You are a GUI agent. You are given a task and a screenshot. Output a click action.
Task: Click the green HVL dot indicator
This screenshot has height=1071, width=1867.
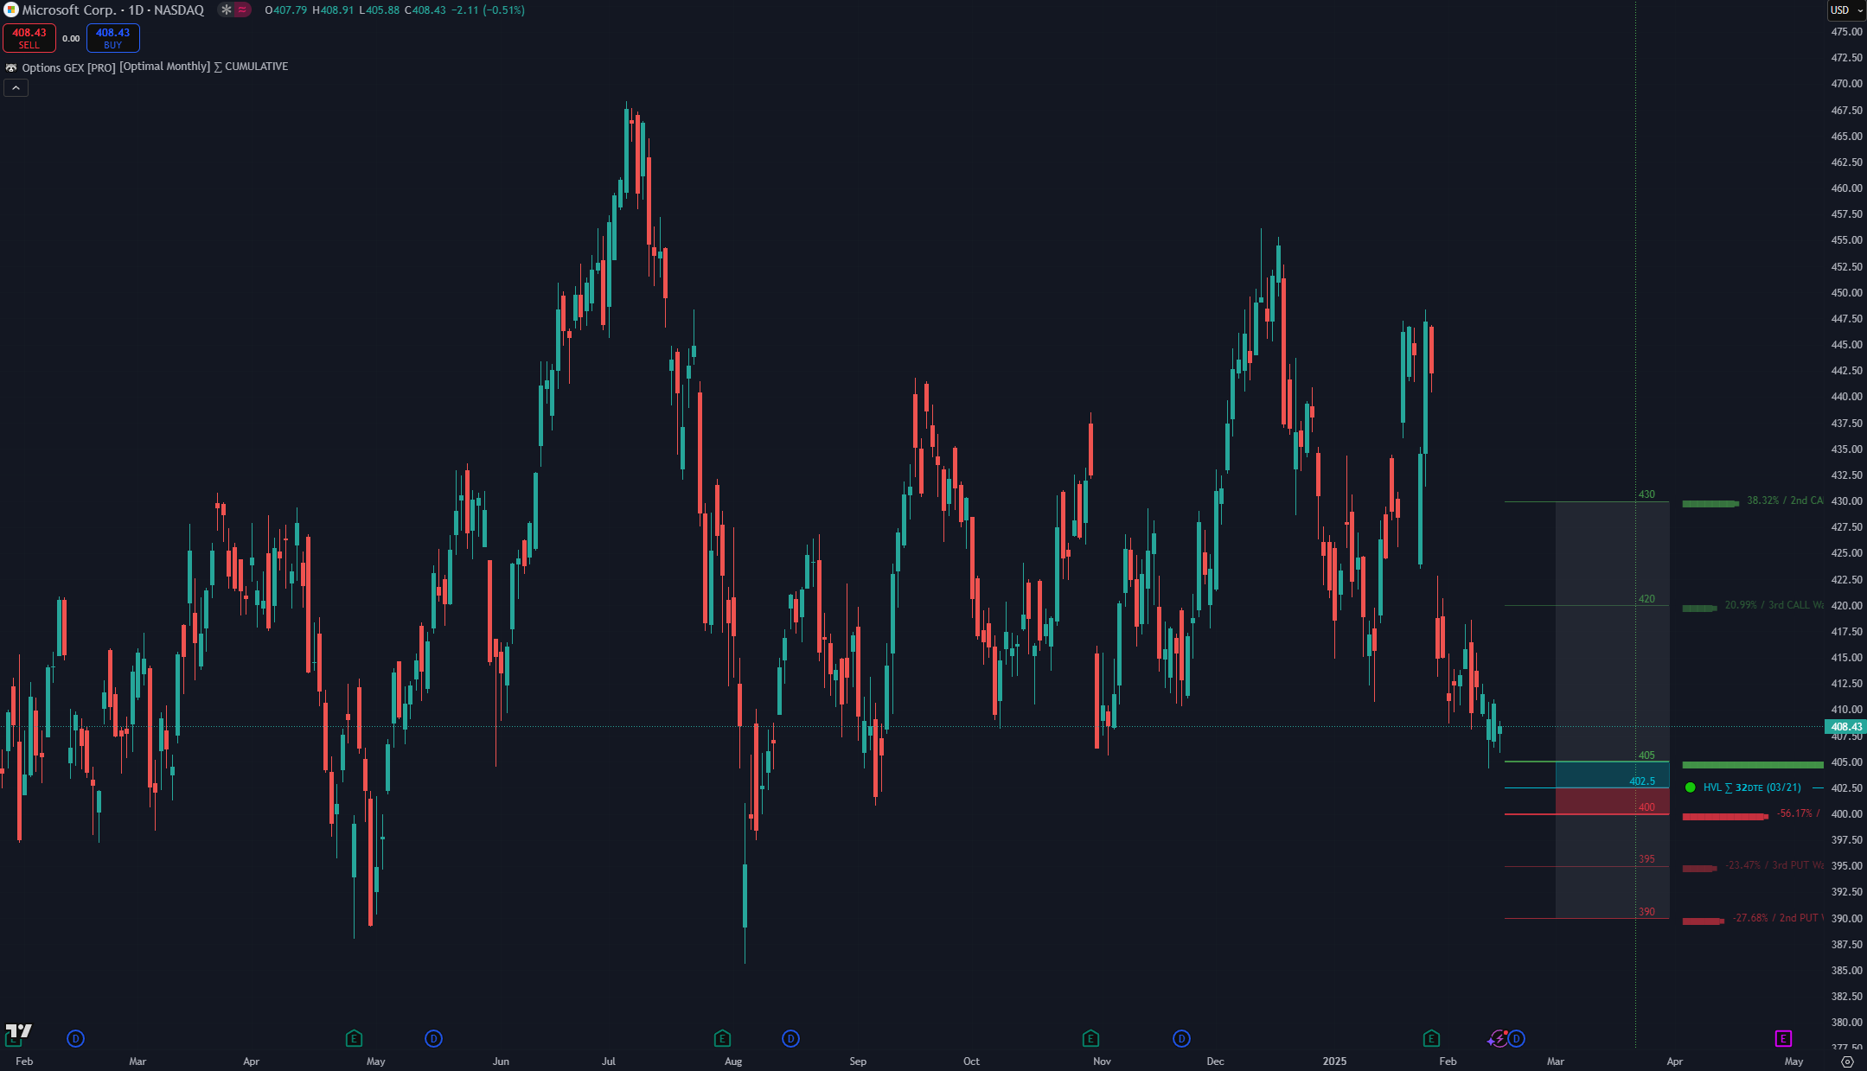coord(1690,787)
